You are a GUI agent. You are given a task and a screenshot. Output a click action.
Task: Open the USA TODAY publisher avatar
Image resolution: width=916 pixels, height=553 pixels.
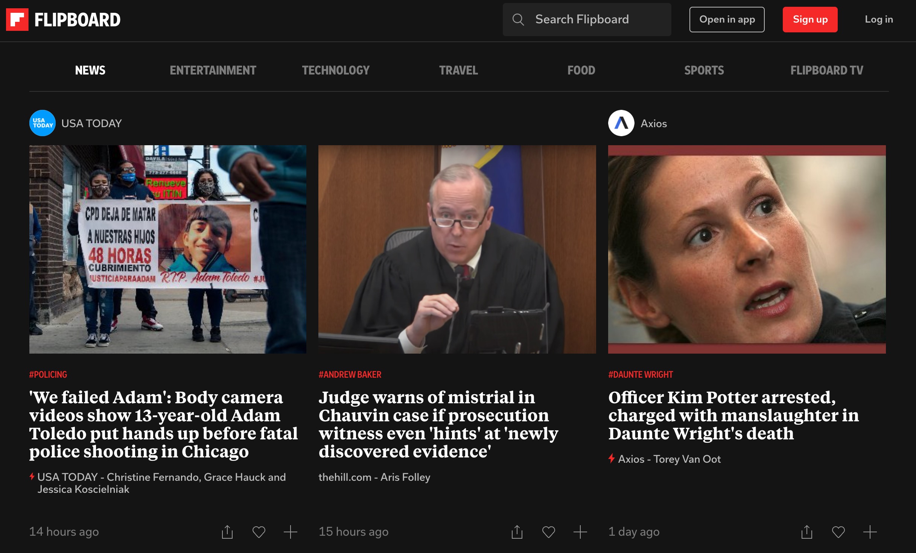point(42,123)
